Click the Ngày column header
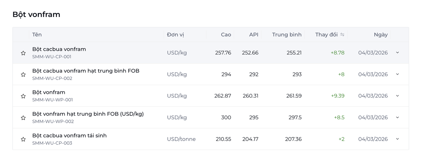The width and height of the screenshot is (426, 153). [380, 35]
